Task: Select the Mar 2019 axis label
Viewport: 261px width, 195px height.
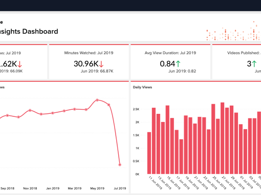Action: click(x=75, y=188)
